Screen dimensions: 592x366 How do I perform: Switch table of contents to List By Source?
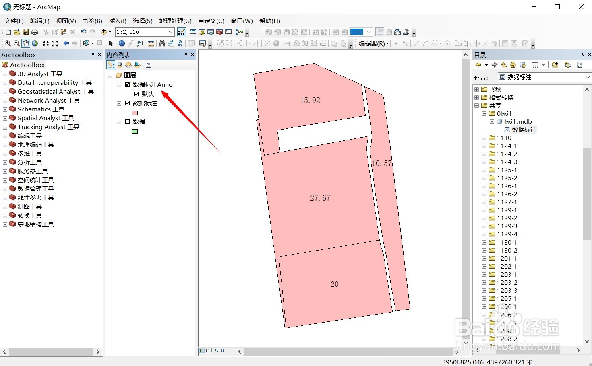point(120,65)
